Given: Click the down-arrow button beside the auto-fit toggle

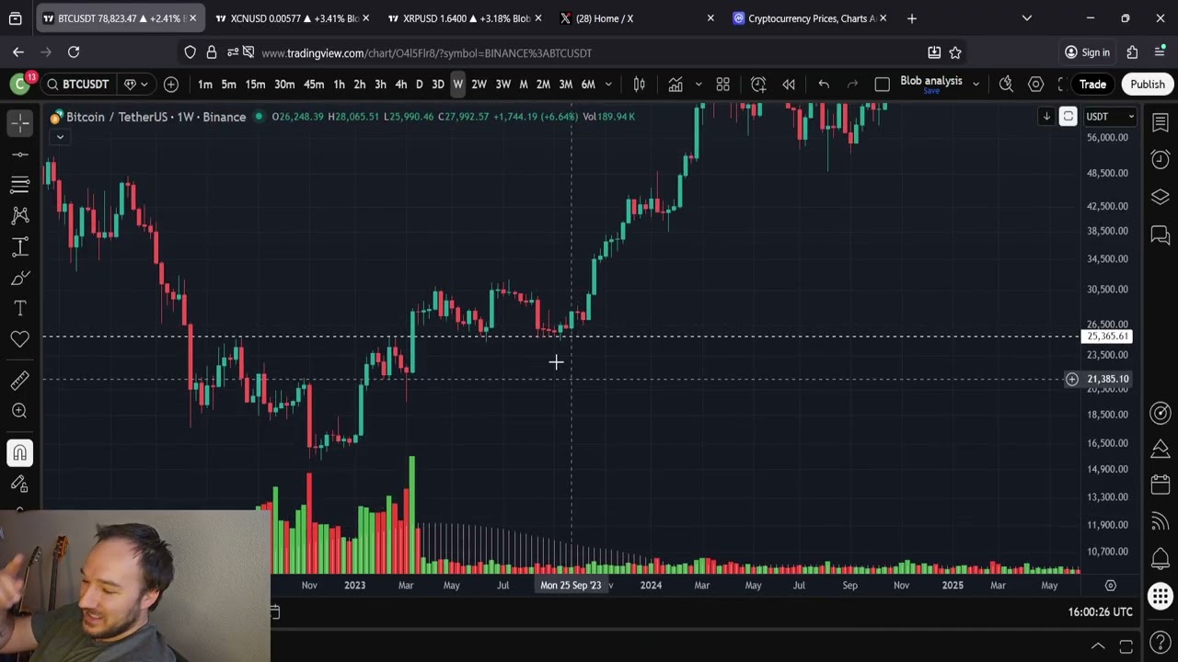Looking at the screenshot, I should pos(1046,117).
